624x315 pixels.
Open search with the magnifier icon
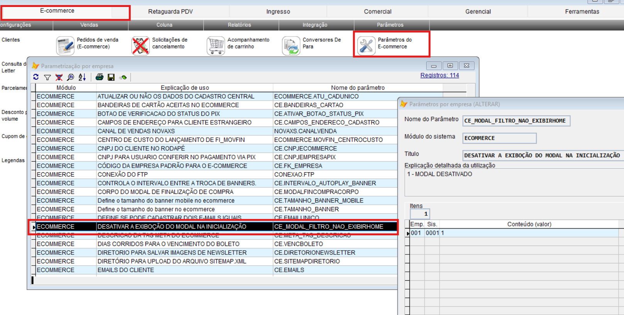click(71, 77)
